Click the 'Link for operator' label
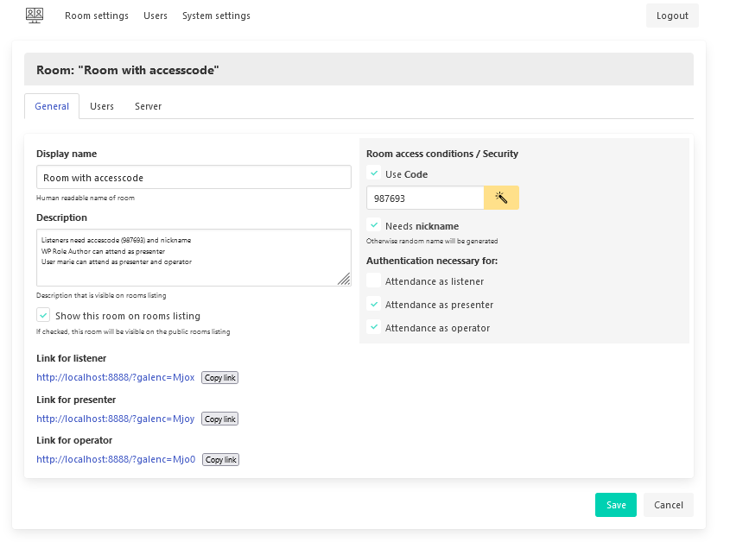 [x=74, y=440]
